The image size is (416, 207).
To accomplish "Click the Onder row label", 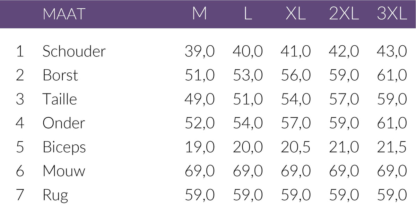I will [64, 123].
